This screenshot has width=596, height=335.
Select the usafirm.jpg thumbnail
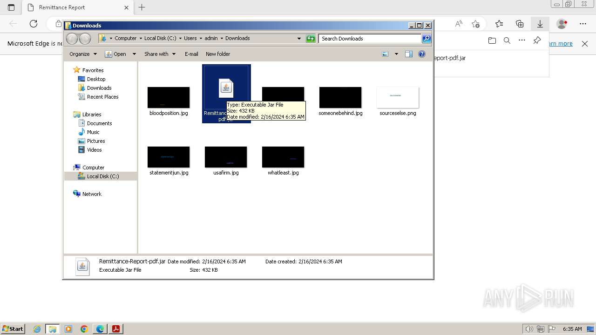[x=226, y=157]
